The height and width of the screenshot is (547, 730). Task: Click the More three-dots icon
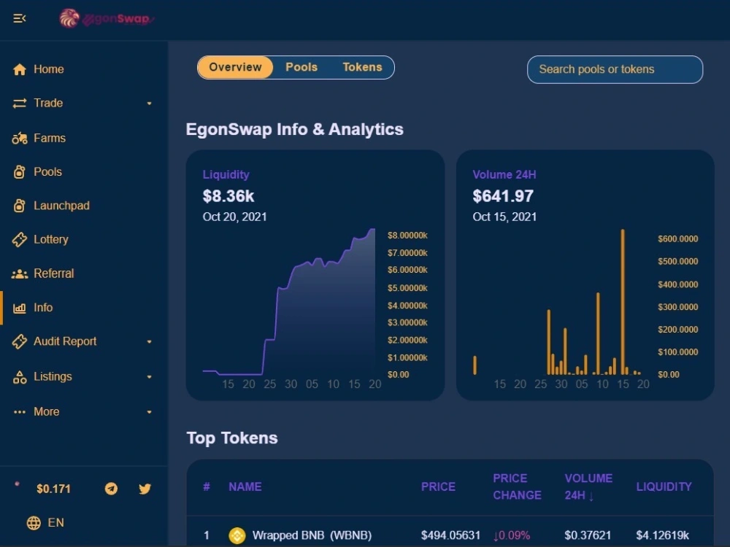point(19,412)
